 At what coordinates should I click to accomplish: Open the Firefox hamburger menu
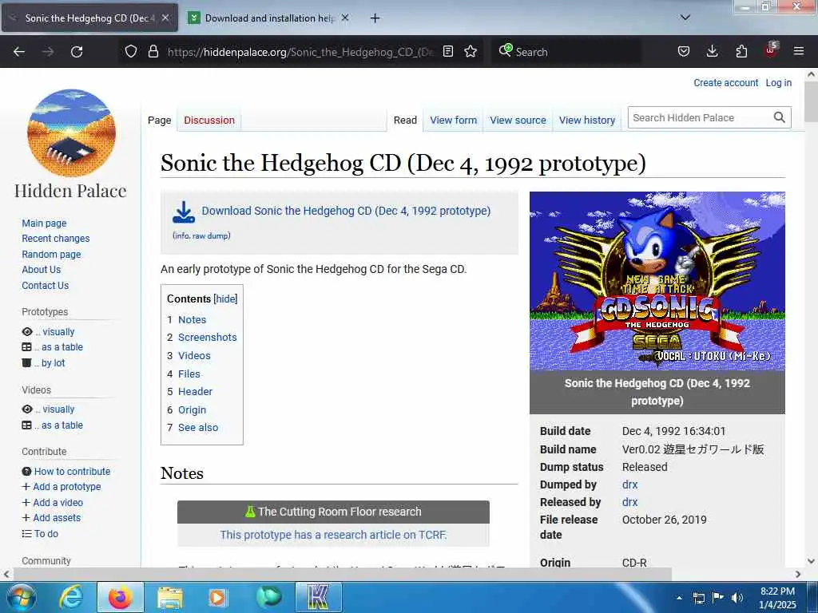[x=799, y=51]
